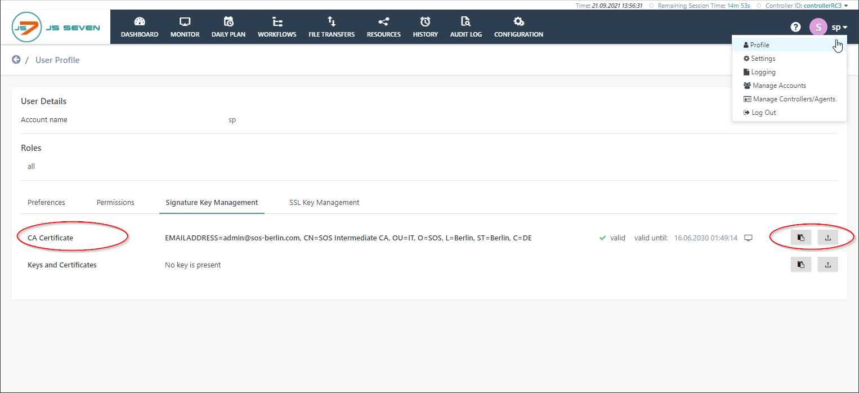The image size is (859, 393).
Task: Click the 'No key is present' text
Action: tap(193, 265)
